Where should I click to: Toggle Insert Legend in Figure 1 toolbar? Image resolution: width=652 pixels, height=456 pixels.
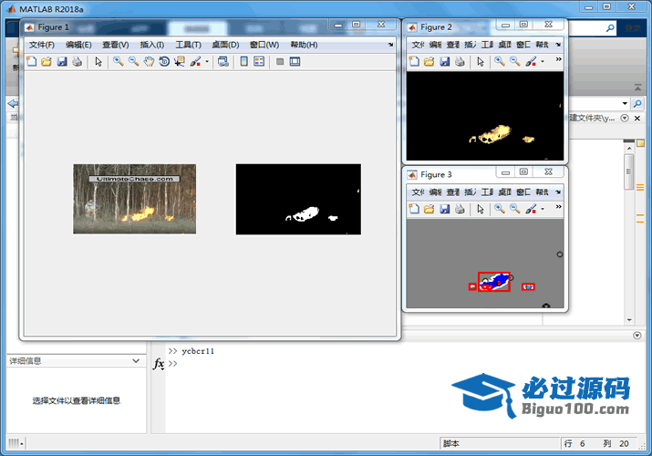(x=259, y=62)
